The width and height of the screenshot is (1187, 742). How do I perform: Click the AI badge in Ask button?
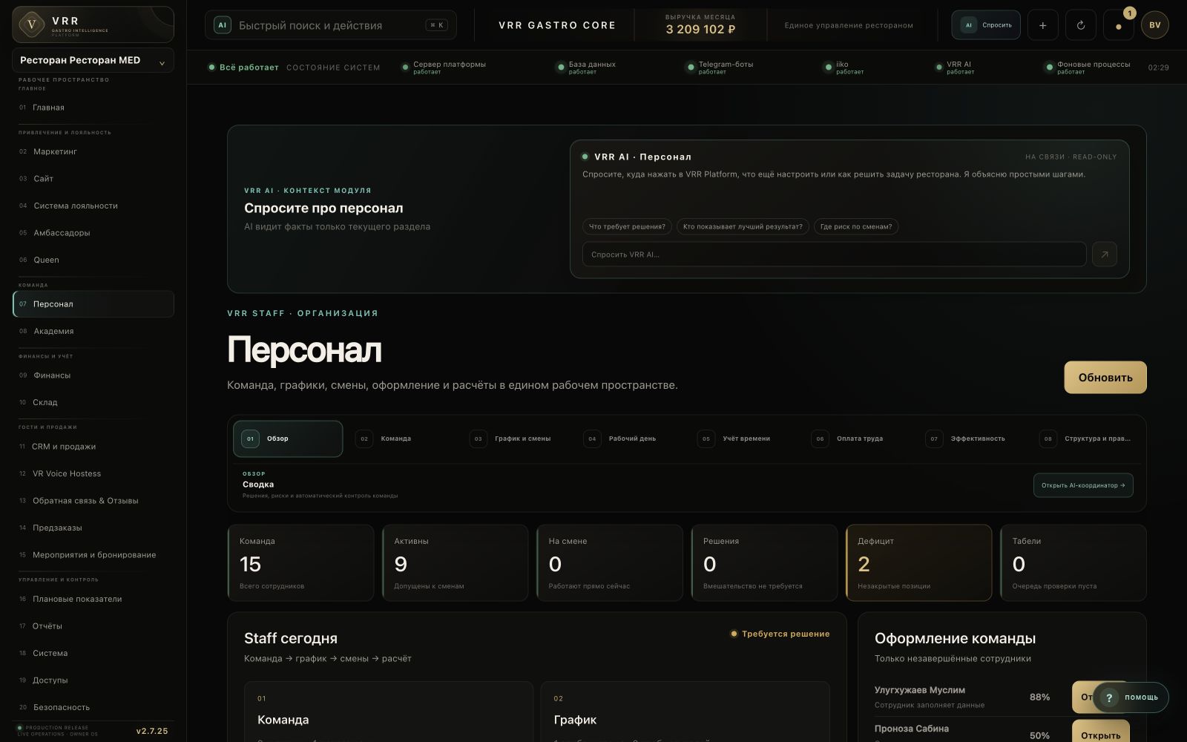pos(968,25)
